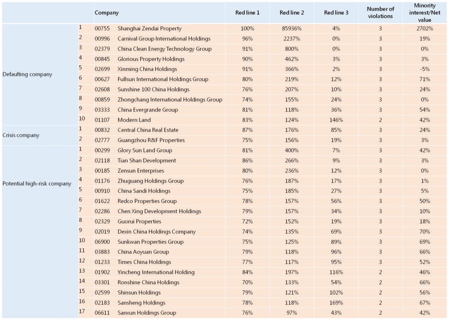449x320 pixels.
Task: Click the -5% value for Xinming China Holdings
Action: (424, 69)
